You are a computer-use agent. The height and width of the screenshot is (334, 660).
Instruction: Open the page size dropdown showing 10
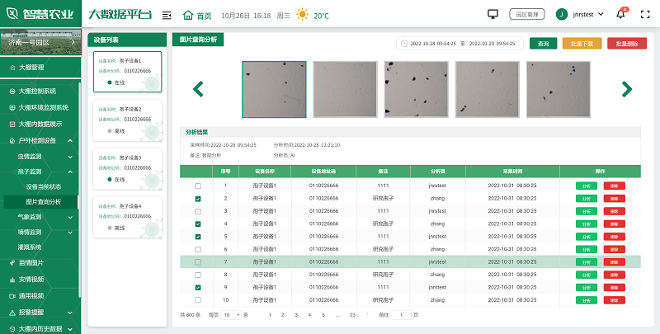(x=230, y=315)
